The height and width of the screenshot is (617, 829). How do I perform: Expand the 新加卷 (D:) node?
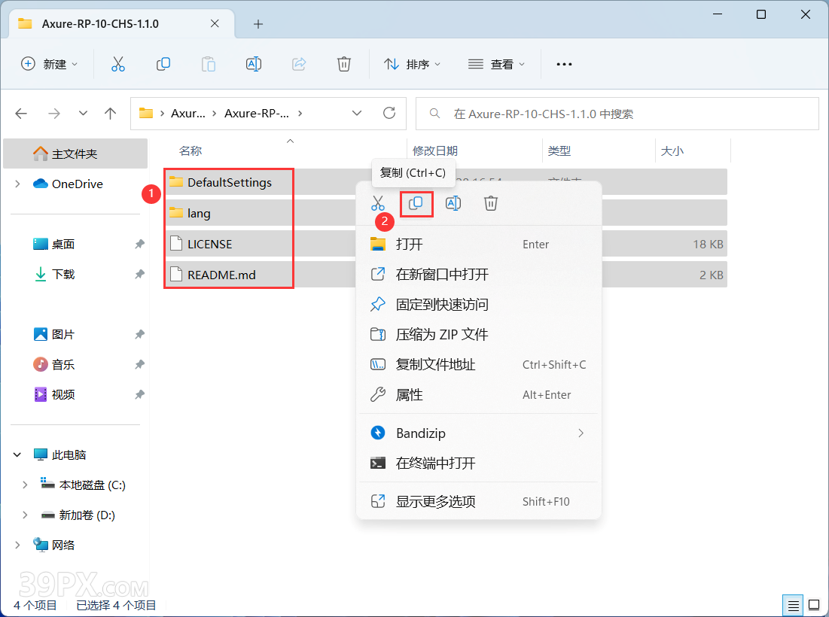25,515
